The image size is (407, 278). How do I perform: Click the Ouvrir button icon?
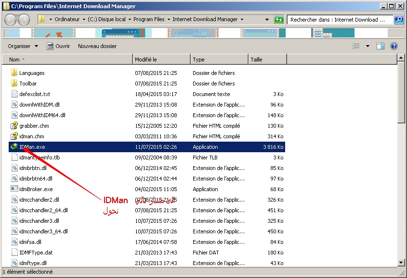click(x=50, y=46)
